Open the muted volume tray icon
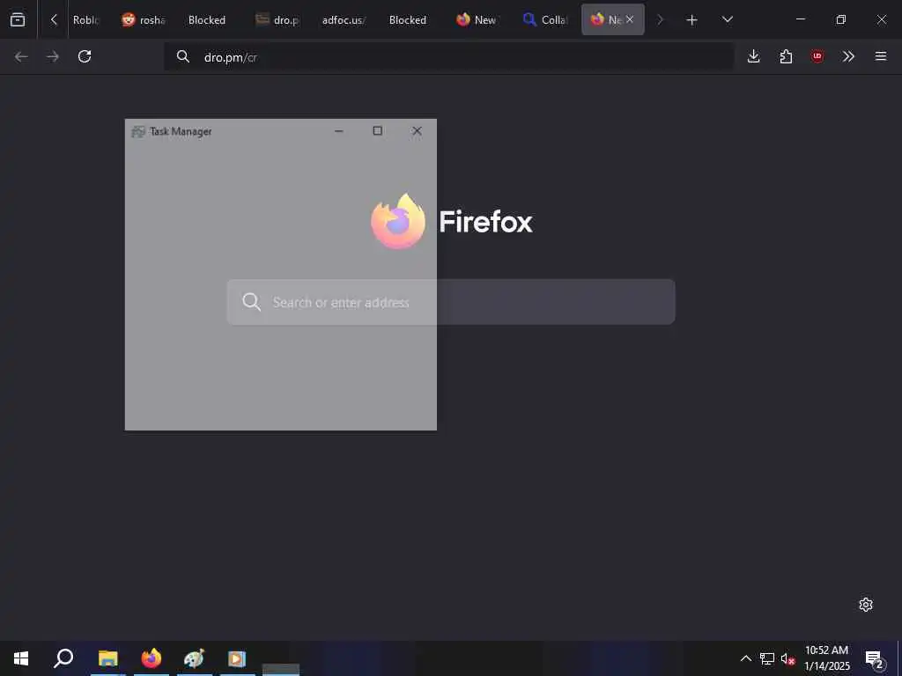The height and width of the screenshot is (676, 902). 787,658
